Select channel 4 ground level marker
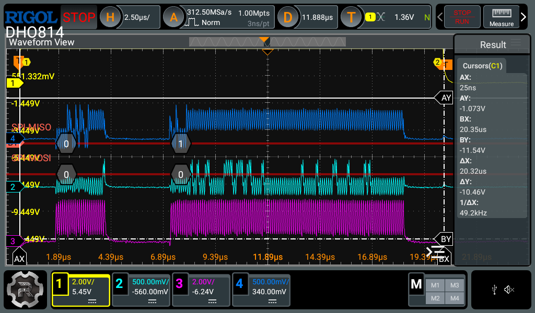The image size is (535, 313). point(15,138)
